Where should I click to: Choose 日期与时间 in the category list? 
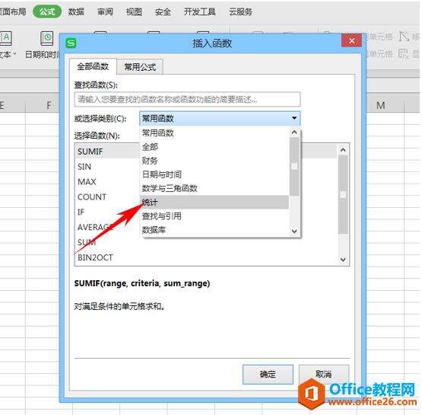click(214, 174)
